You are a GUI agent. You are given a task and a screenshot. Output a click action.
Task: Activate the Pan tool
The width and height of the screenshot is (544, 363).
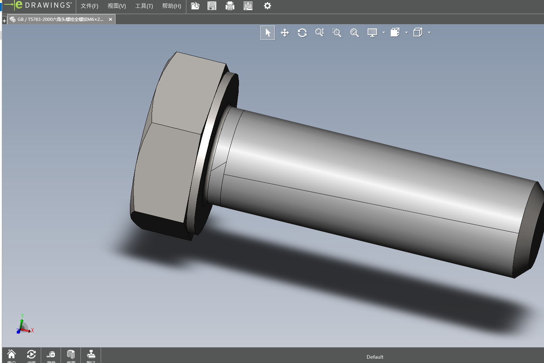[x=285, y=33]
